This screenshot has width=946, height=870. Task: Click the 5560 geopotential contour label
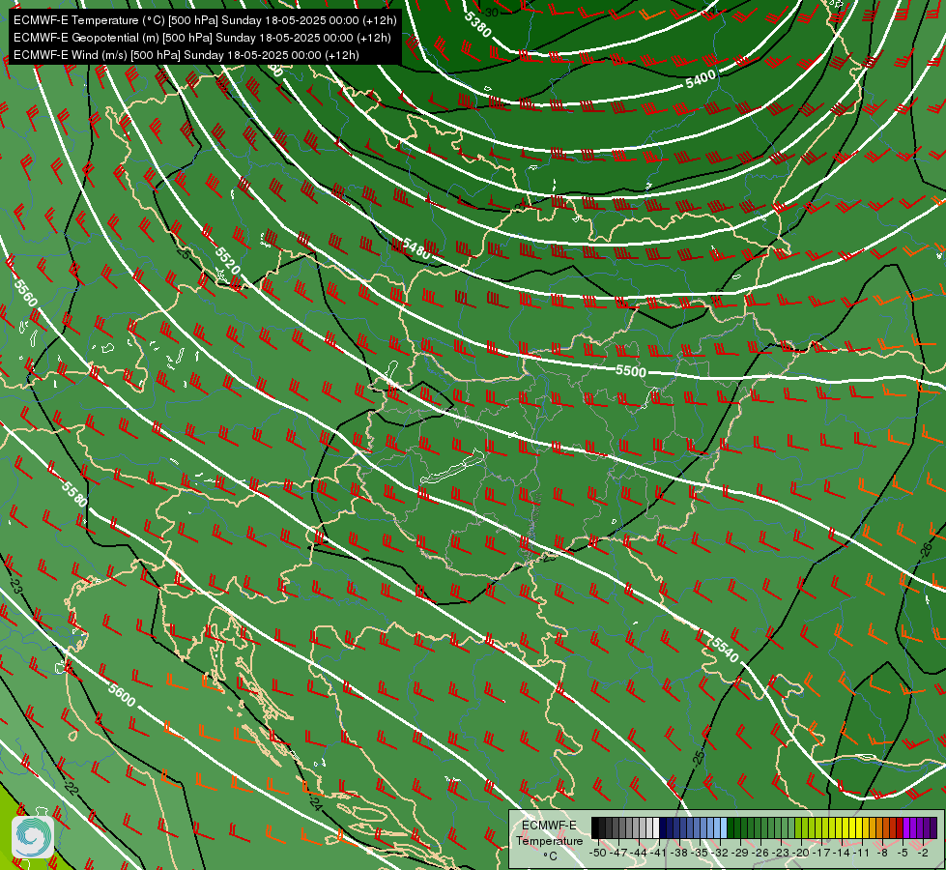(x=26, y=293)
